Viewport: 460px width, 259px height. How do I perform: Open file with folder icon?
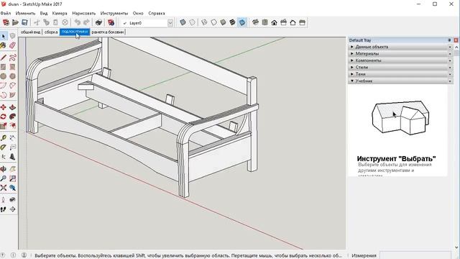pos(15,22)
